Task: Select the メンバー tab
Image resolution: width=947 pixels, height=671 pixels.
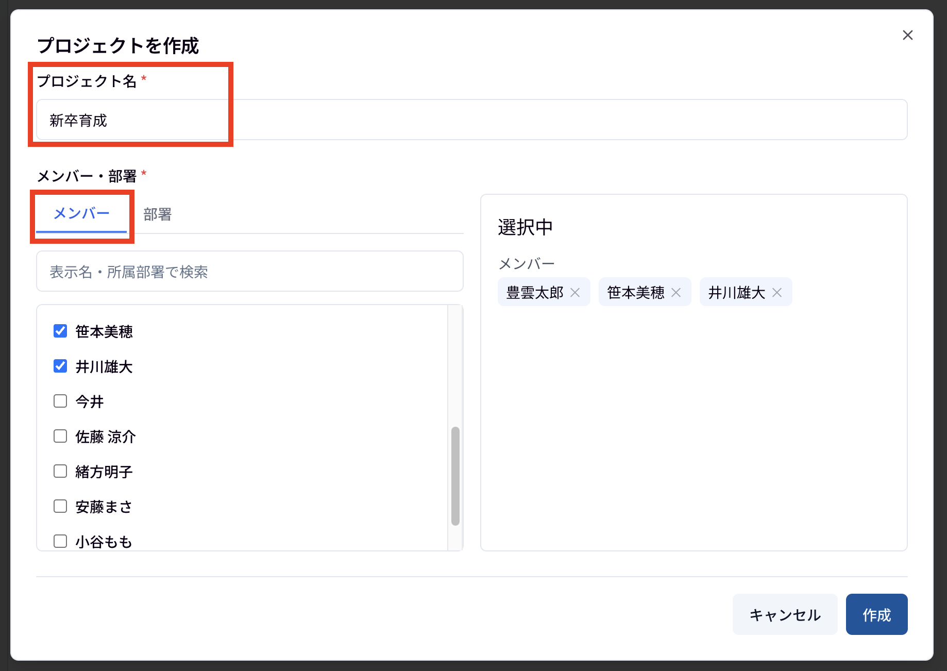Action: (81, 213)
